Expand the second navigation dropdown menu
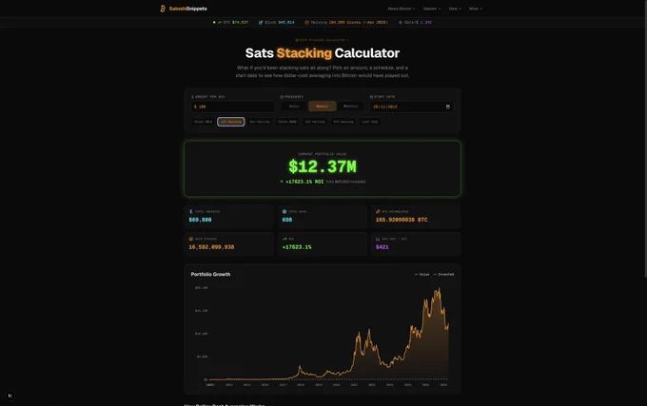The height and width of the screenshot is (406, 647). pyautogui.click(x=432, y=9)
